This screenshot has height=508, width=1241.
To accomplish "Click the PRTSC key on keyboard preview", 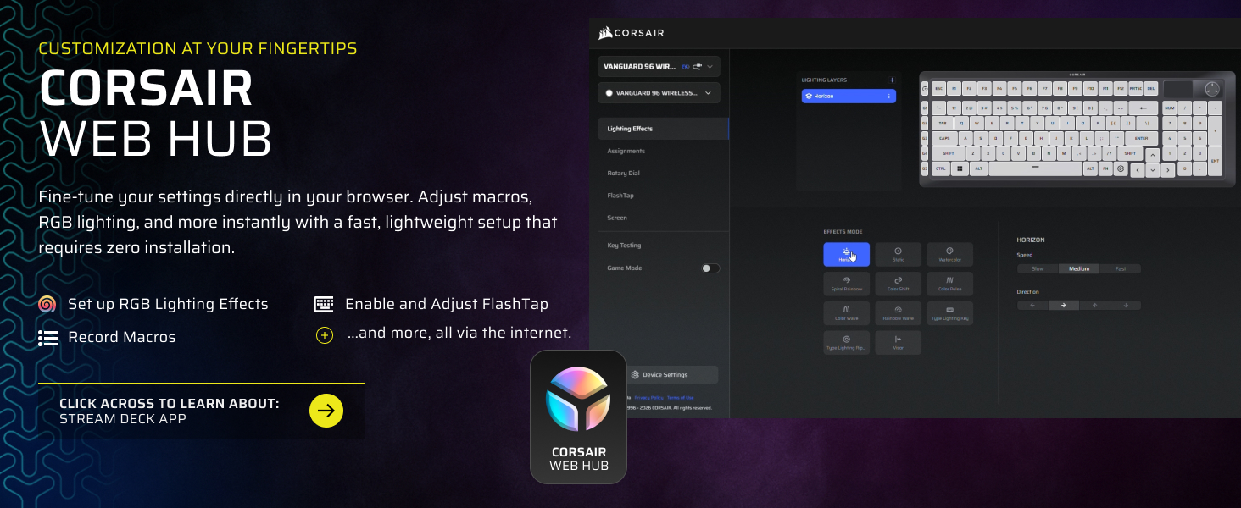I will point(1136,89).
